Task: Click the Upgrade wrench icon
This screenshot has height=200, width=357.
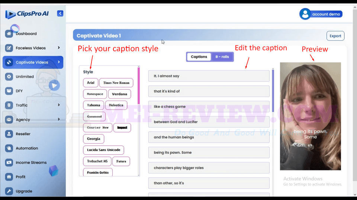Action: tap(9, 191)
